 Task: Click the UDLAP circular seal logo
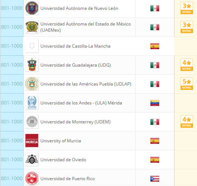[32, 84]
